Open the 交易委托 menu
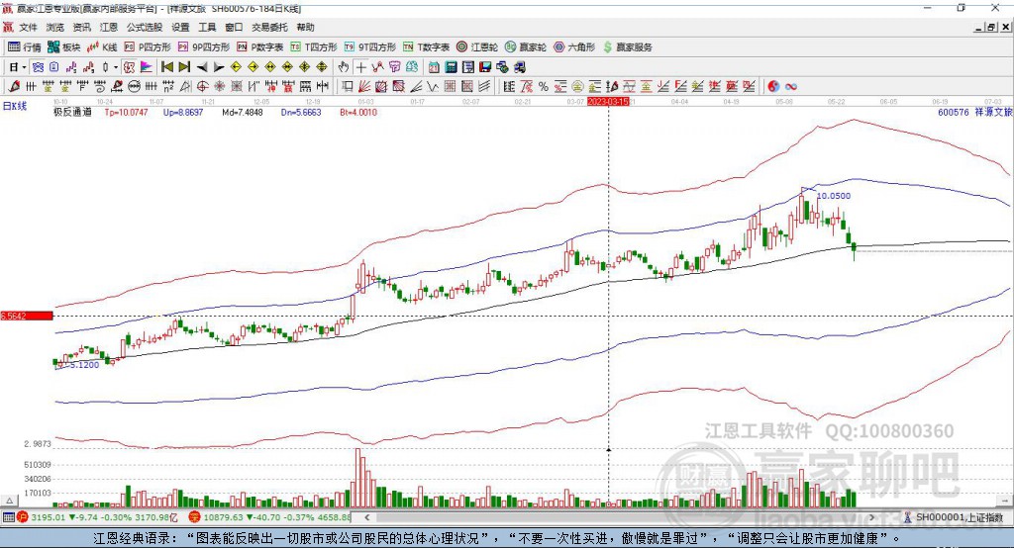Viewport: 1014px width, 548px height. pos(269,27)
